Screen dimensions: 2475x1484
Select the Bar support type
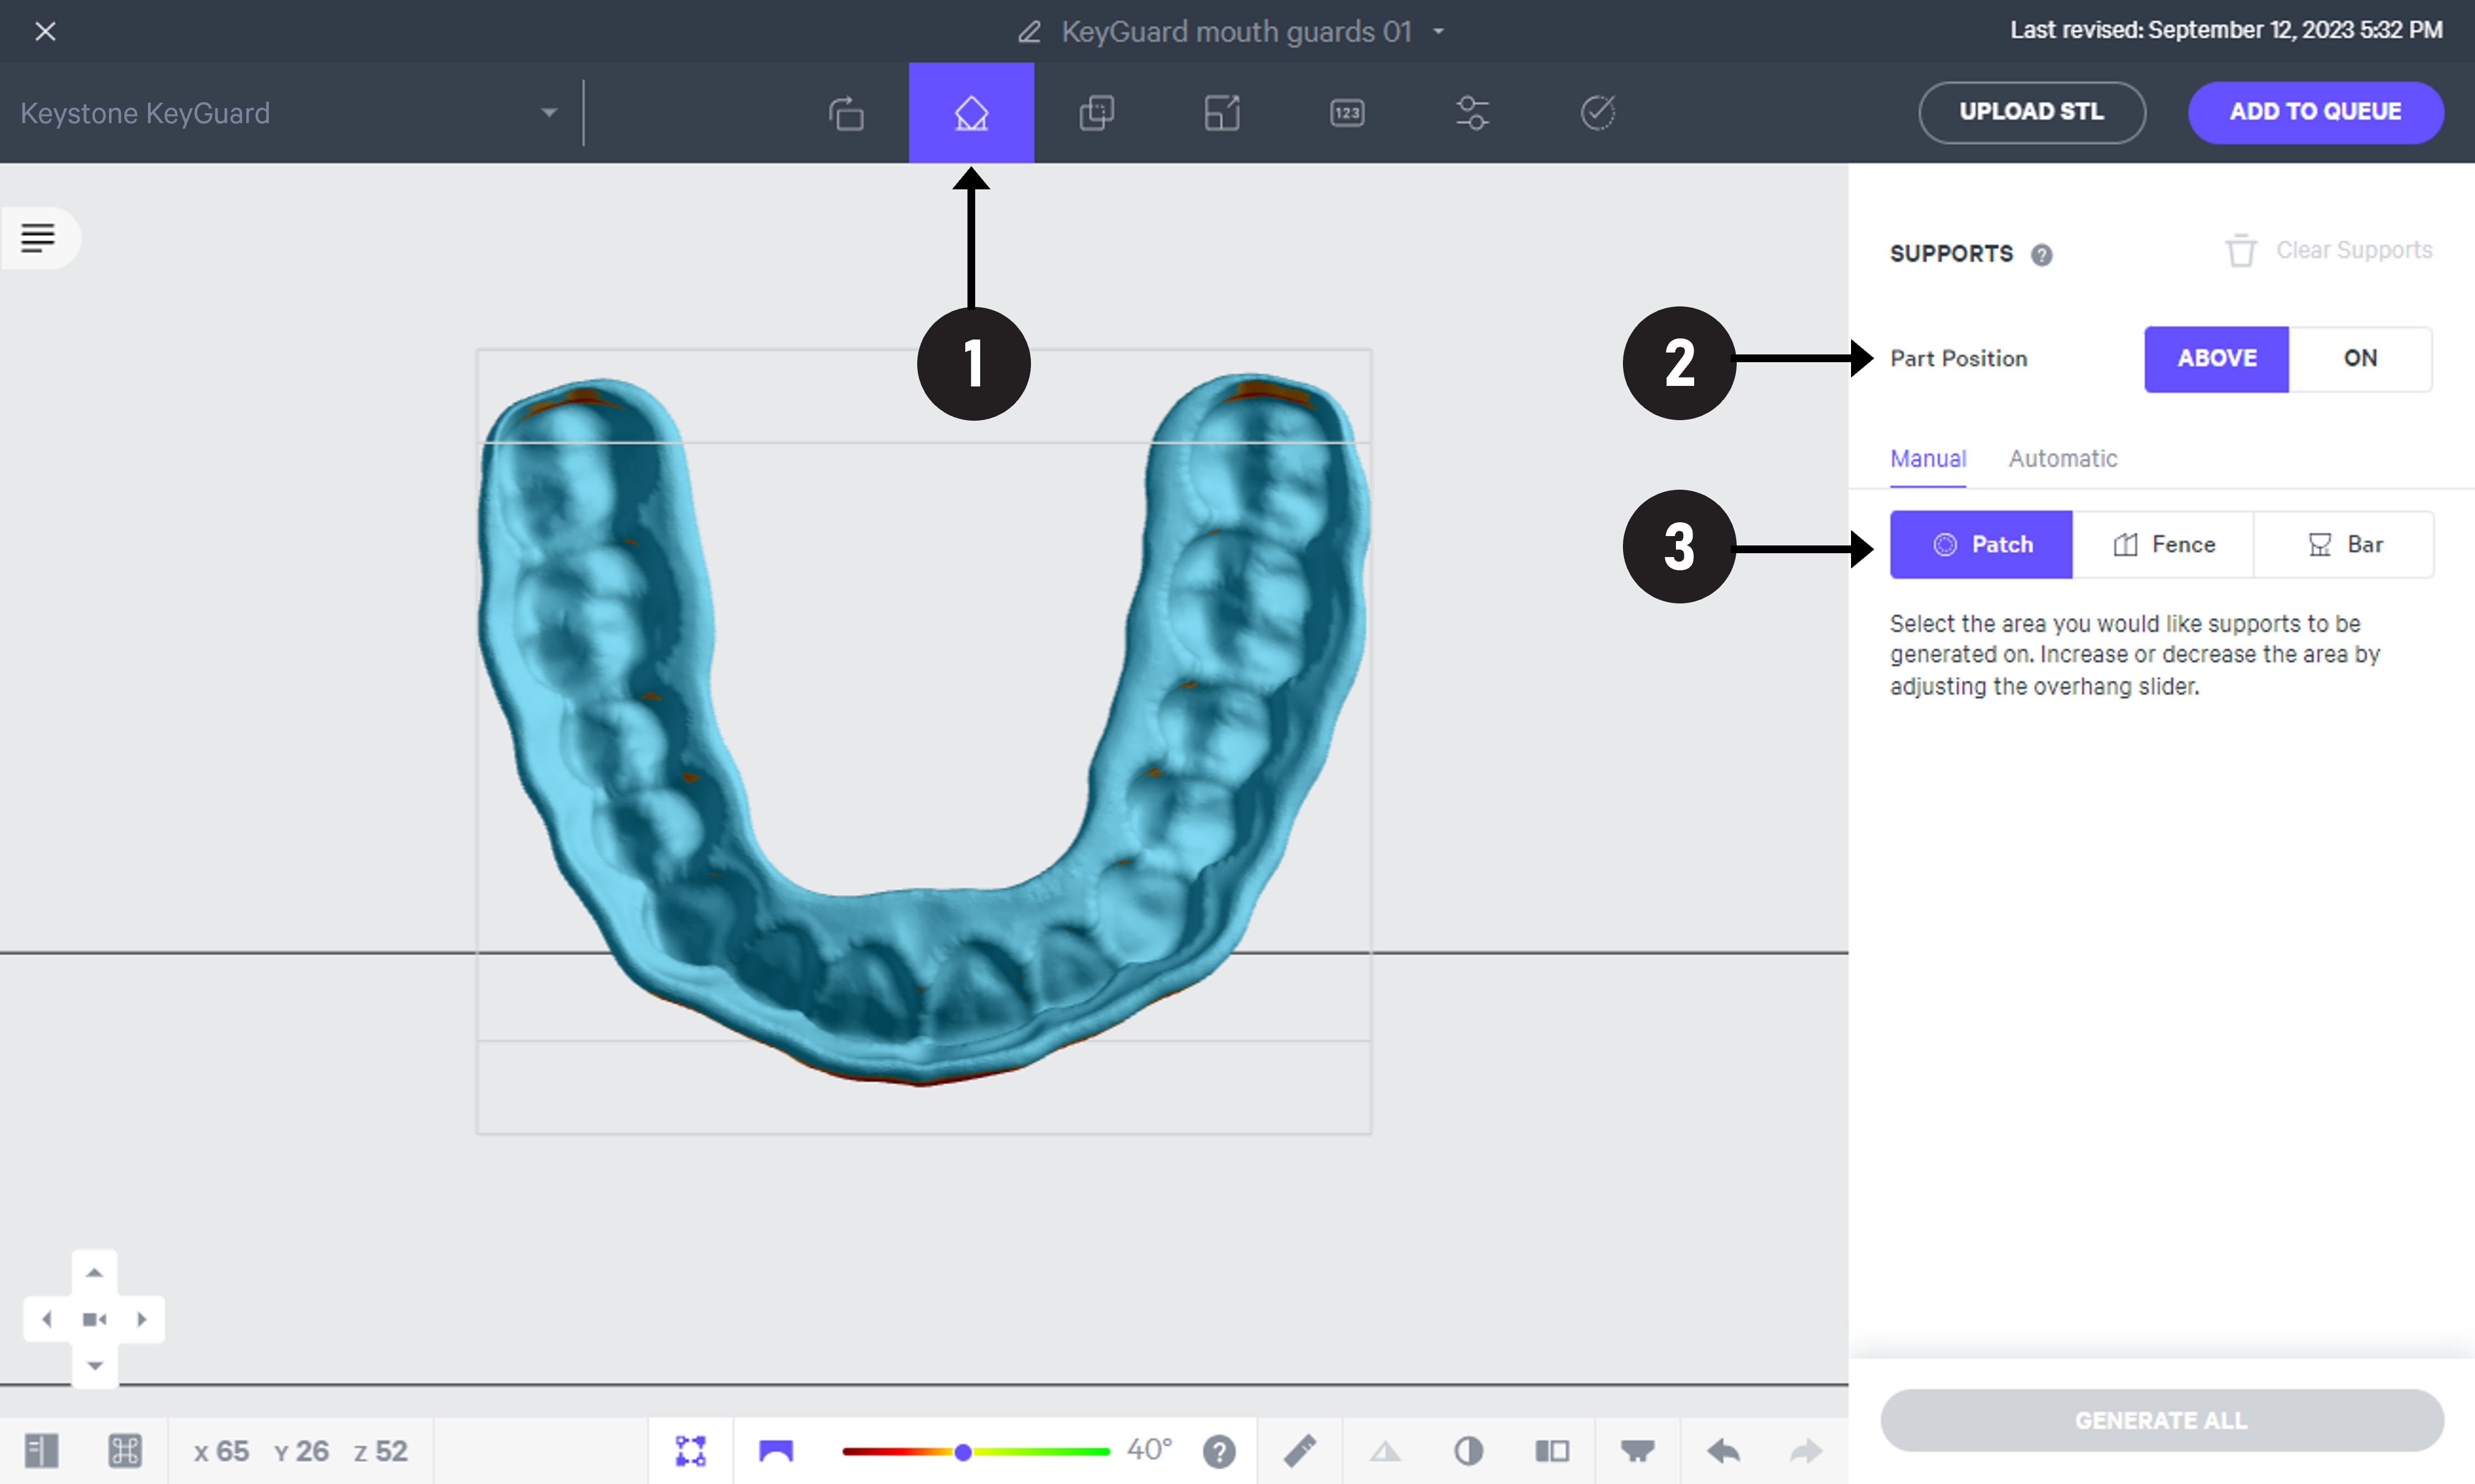tap(2344, 544)
